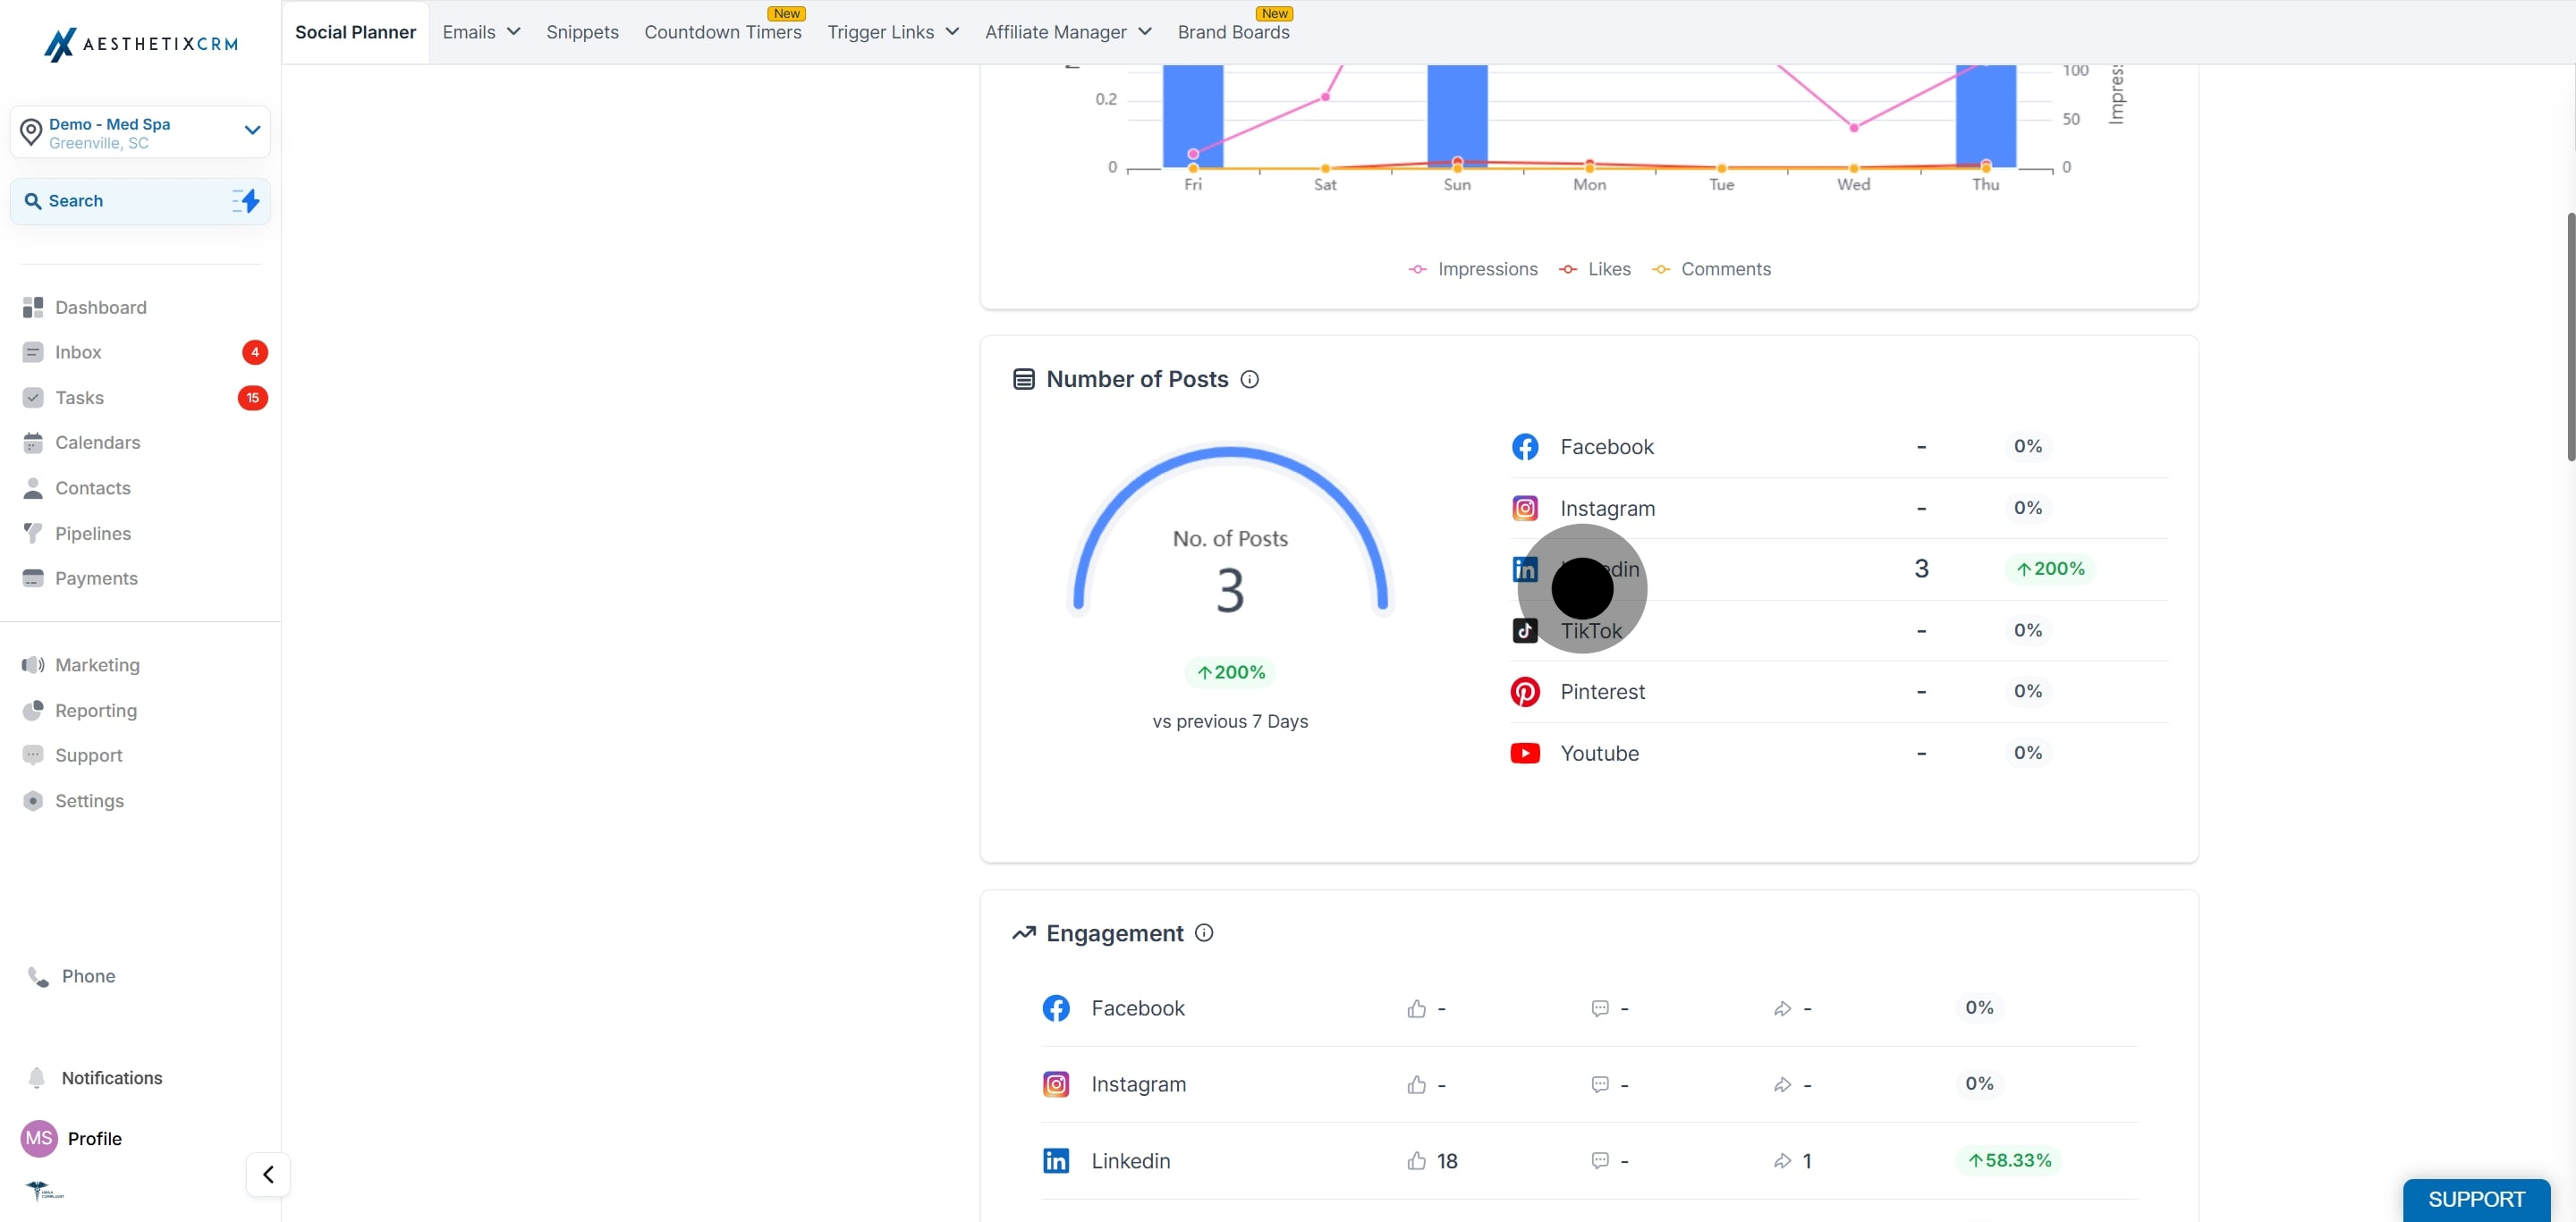
Task: Click the Youtube icon in posts list
Action: pyautogui.click(x=1524, y=753)
